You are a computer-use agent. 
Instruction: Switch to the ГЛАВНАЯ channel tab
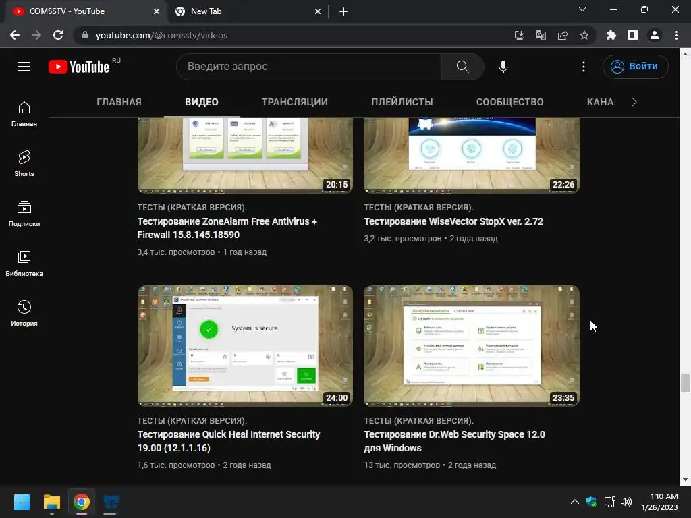click(x=119, y=102)
